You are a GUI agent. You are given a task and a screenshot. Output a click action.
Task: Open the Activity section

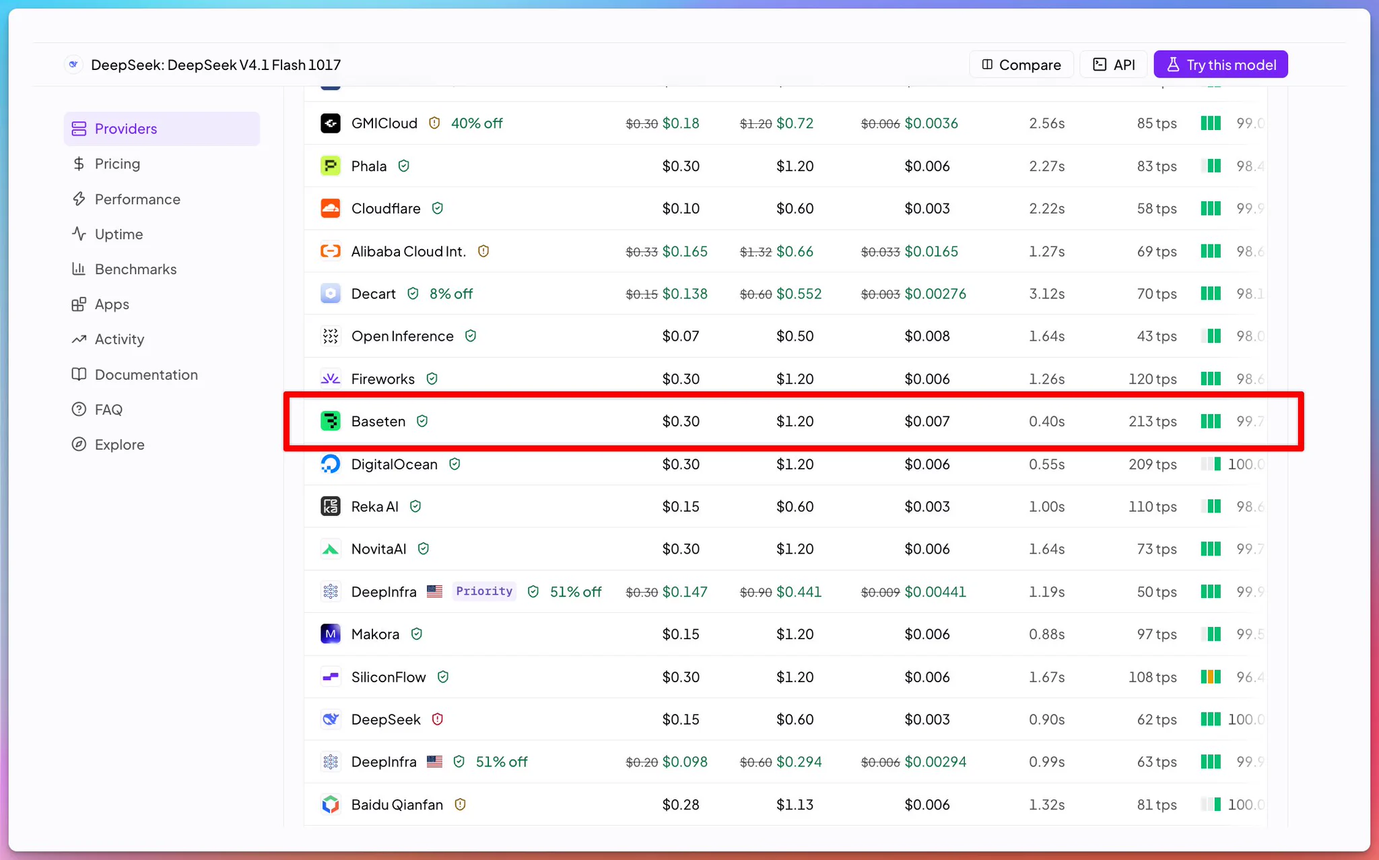point(162,339)
